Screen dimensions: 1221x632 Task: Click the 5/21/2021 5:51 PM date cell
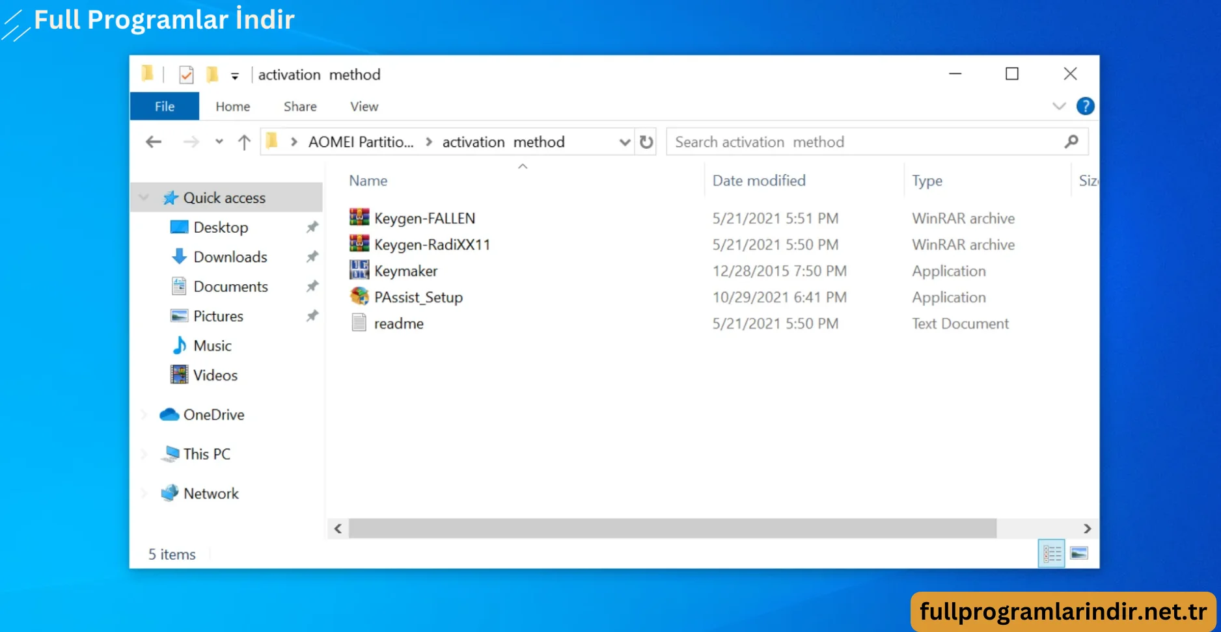pyautogui.click(x=775, y=218)
